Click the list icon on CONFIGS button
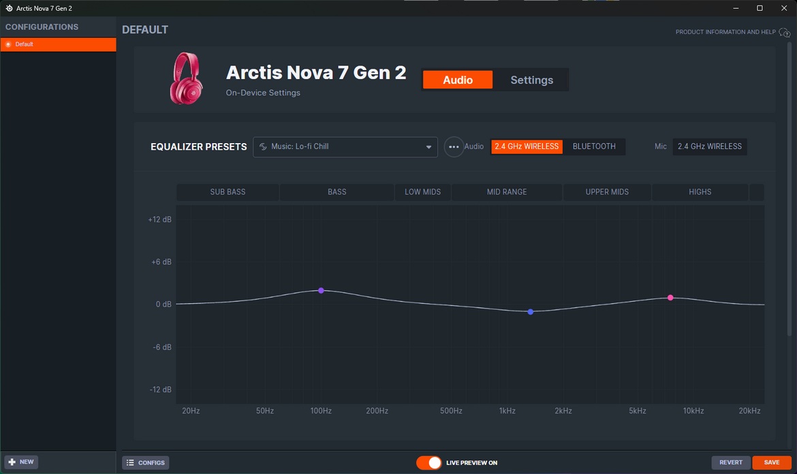This screenshot has height=474, width=797. 130,463
